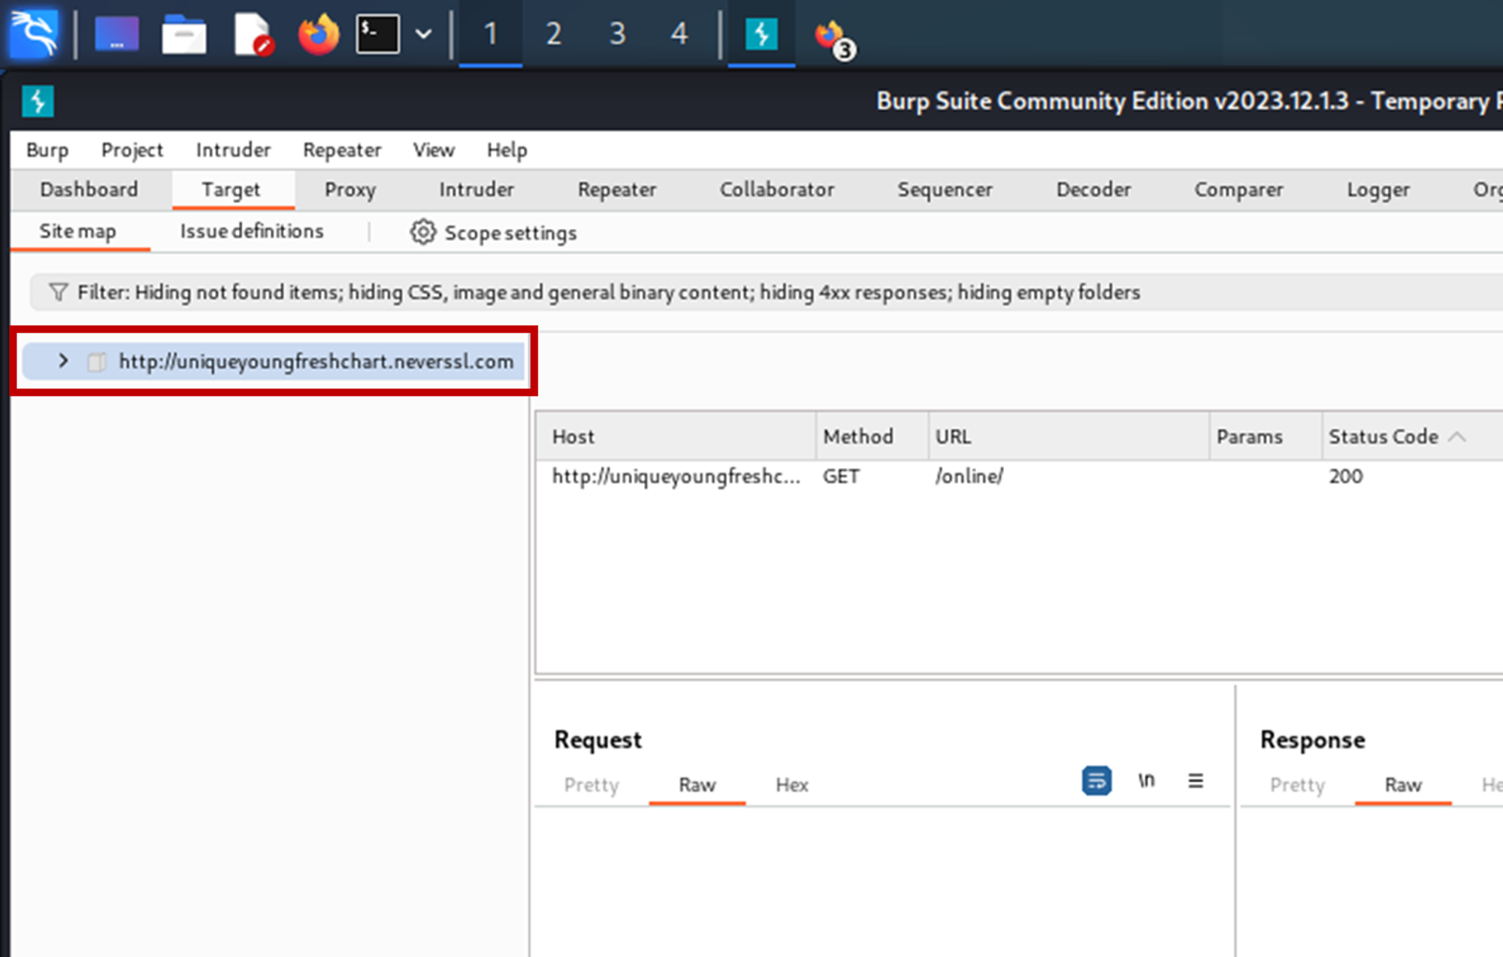
Task: Switch Request view to Pretty
Action: [x=591, y=785]
